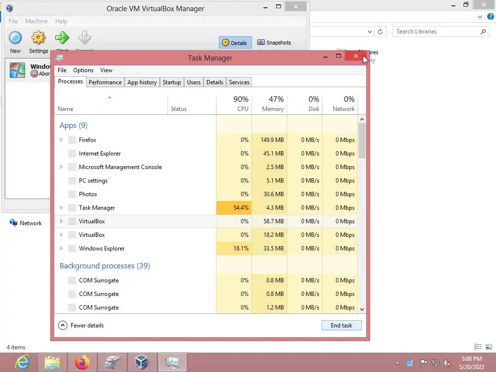496x372 pixels.
Task: Show hidden tray icons arrow
Action: point(397,363)
